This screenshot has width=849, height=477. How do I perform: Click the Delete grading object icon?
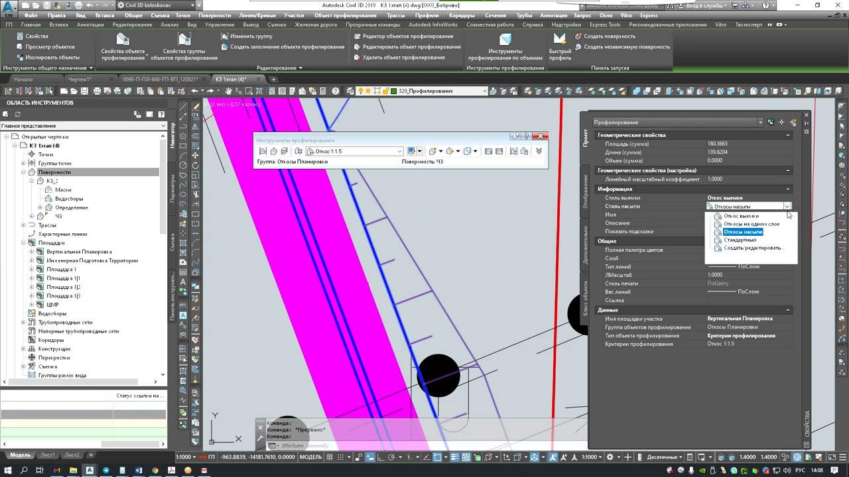click(357, 58)
